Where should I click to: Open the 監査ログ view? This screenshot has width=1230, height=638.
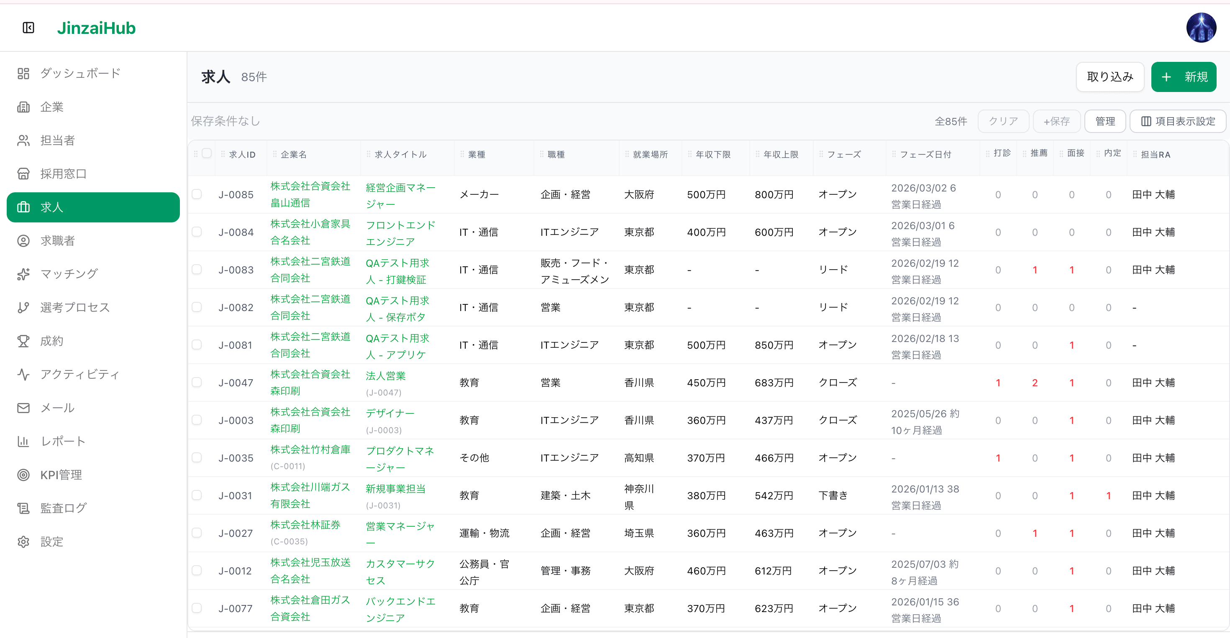tap(64, 508)
